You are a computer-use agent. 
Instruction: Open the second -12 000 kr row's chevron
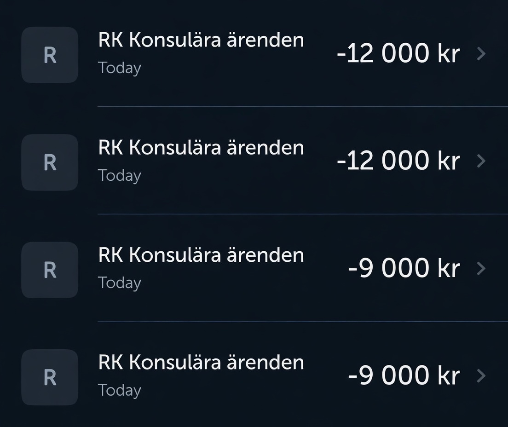pyautogui.click(x=481, y=161)
